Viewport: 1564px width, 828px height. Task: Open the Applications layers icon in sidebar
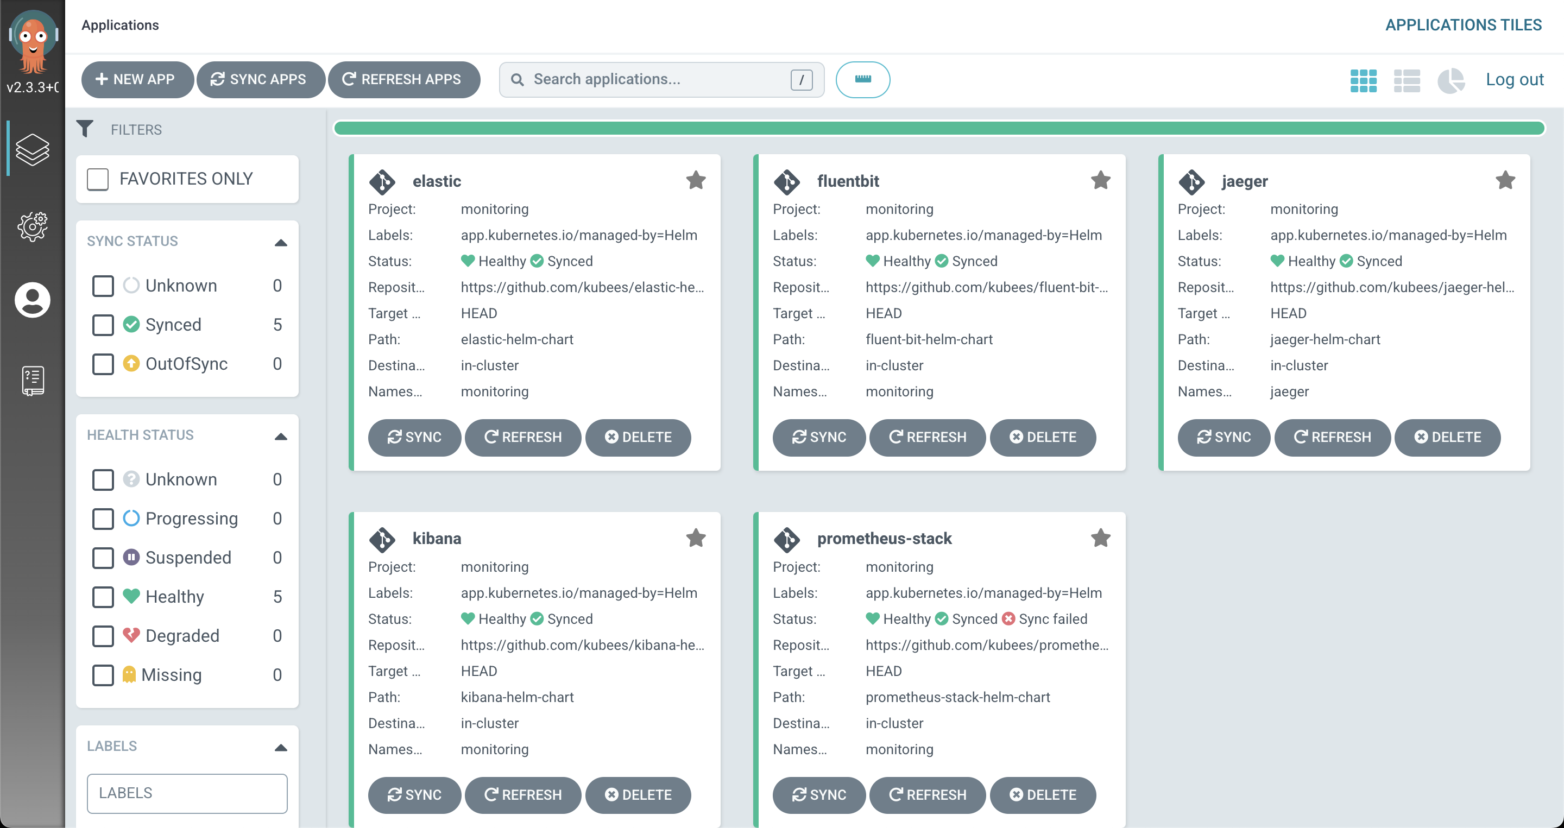(32, 149)
